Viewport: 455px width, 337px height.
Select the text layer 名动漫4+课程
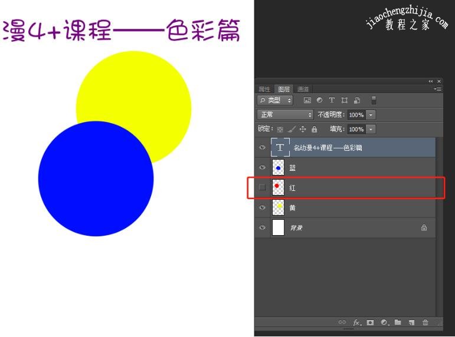pyautogui.click(x=328, y=148)
